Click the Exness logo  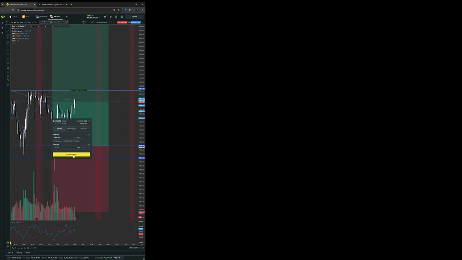(3, 17)
